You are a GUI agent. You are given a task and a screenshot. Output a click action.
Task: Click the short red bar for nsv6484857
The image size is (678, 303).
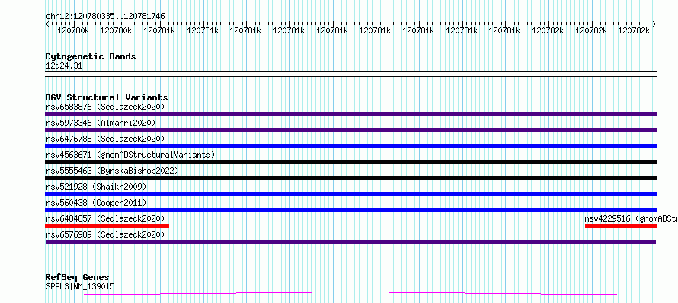107,226
